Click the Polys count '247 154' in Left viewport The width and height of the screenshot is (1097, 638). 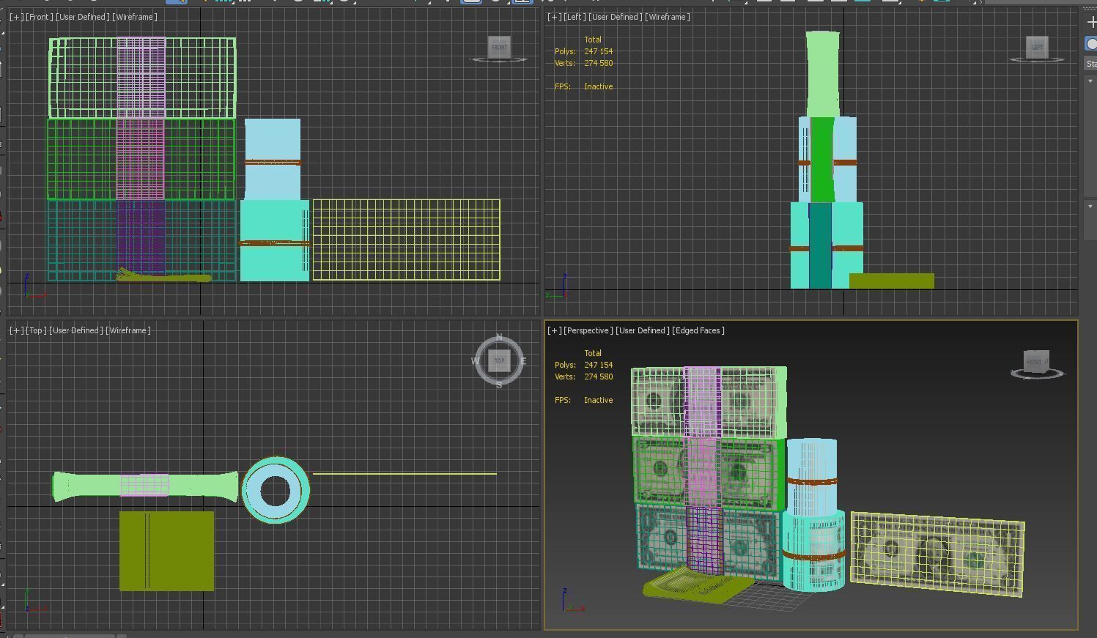point(599,51)
